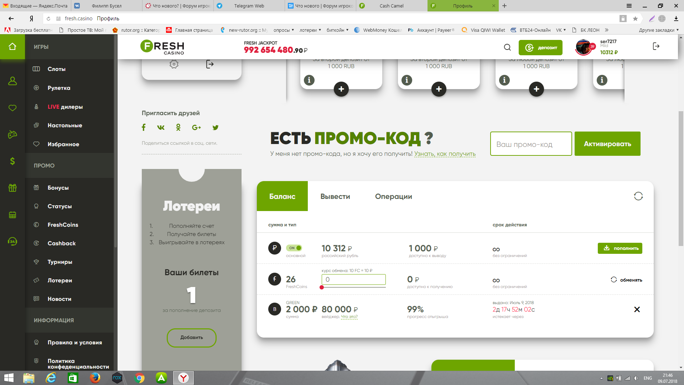This screenshot has height=385, width=684.
Task: Share via the Google+ icon
Action: pos(196,127)
